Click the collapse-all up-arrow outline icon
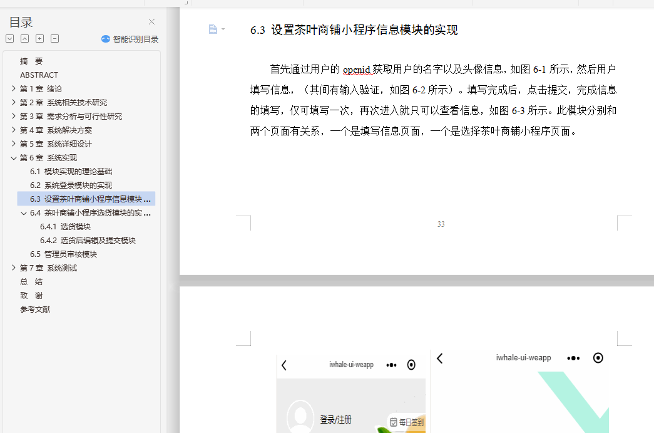 point(25,39)
